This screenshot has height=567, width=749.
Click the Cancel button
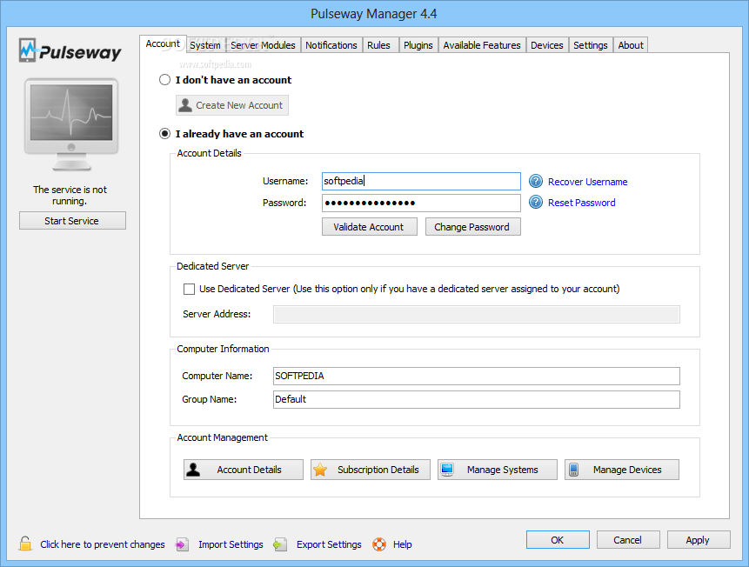point(628,540)
